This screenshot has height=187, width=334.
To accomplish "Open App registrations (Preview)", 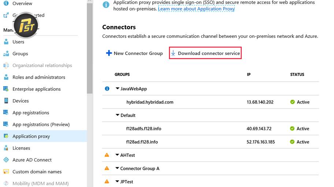I will 41,124.
